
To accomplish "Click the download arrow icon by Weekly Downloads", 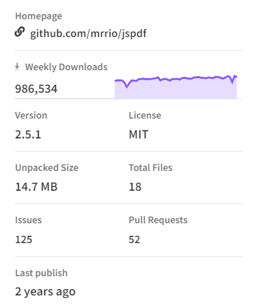I will 17,67.
